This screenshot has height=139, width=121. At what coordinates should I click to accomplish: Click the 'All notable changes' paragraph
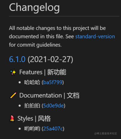pos(62,36)
